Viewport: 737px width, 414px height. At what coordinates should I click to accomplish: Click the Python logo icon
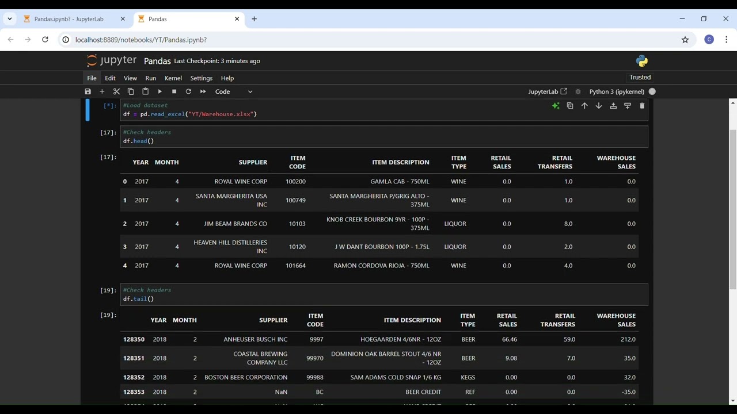(642, 61)
